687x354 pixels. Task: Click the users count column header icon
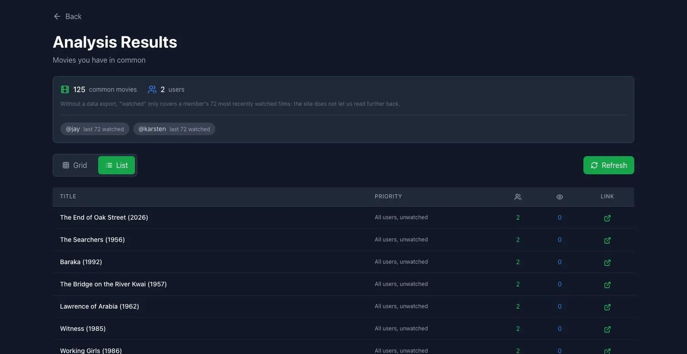point(518,197)
